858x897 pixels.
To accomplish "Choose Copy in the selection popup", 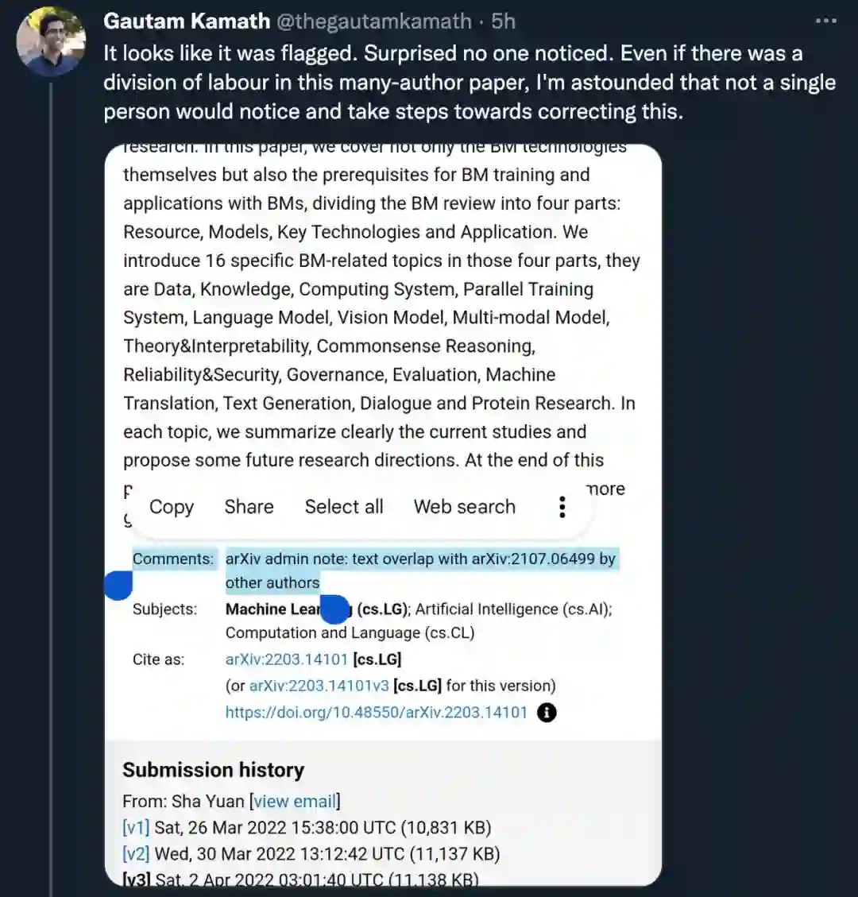I will point(172,507).
